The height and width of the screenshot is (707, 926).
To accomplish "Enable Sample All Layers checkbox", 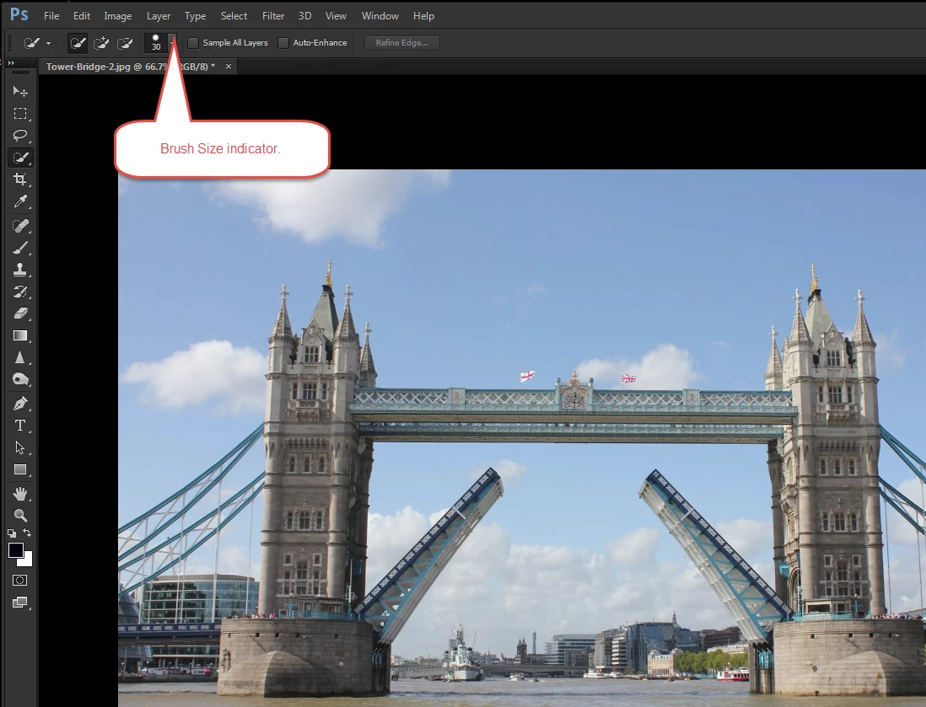I will [x=193, y=42].
